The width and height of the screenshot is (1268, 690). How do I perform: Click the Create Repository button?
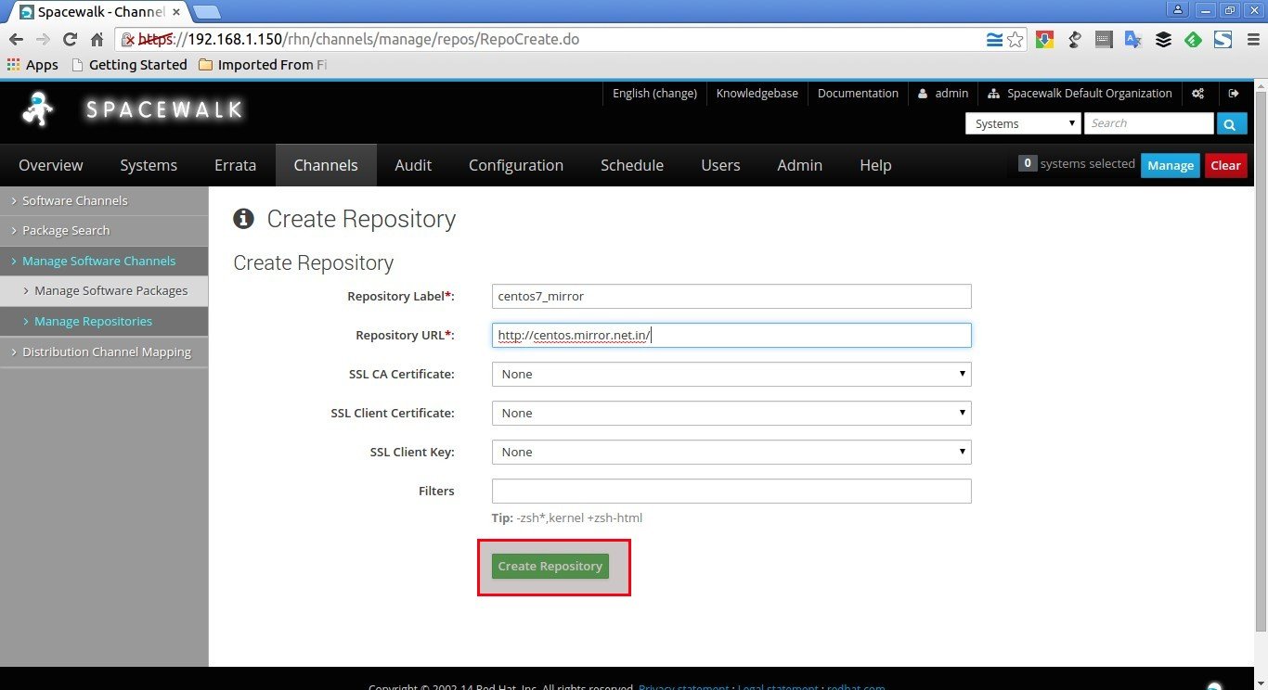click(x=550, y=566)
